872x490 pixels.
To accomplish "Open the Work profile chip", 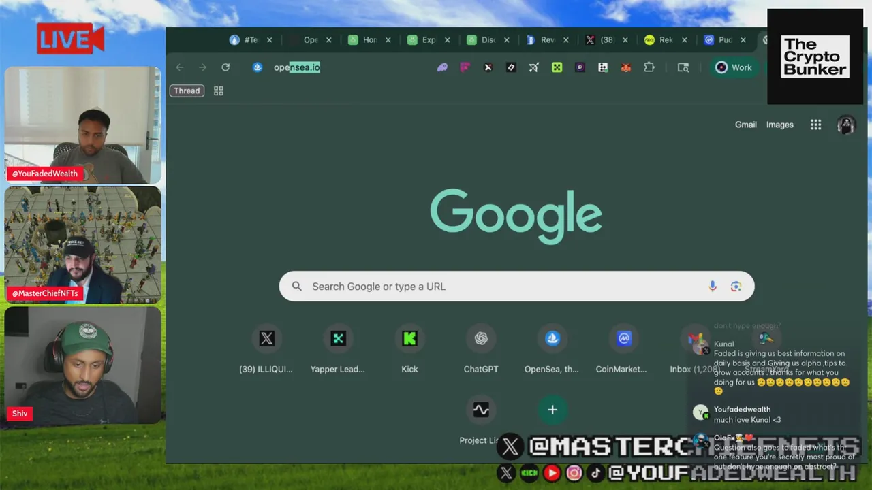I will tap(734, 67).
